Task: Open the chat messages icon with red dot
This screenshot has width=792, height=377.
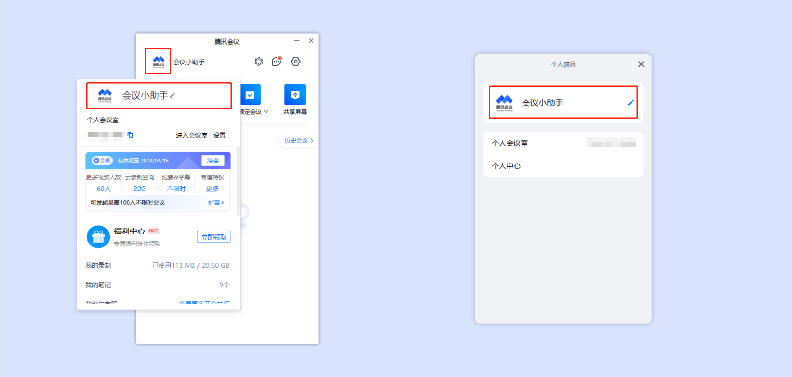Action: [x=277, y=61]
